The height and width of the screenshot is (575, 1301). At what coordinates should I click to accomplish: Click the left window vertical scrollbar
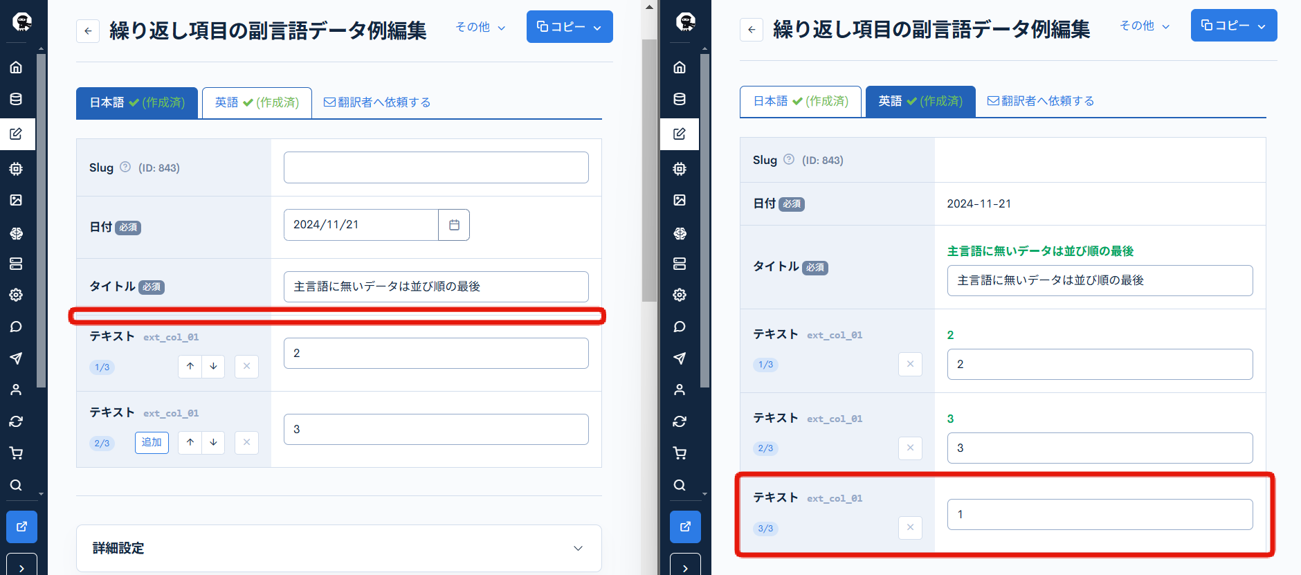coord(649,170)
